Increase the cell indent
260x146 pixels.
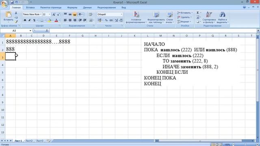click(85, 20)
